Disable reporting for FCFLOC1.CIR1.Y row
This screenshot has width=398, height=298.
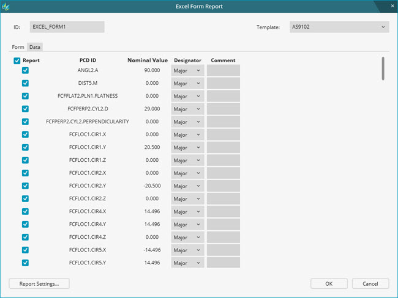[25, 147]
